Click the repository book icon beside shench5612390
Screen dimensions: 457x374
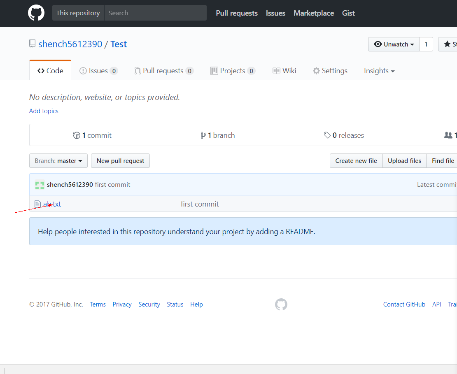33,44
